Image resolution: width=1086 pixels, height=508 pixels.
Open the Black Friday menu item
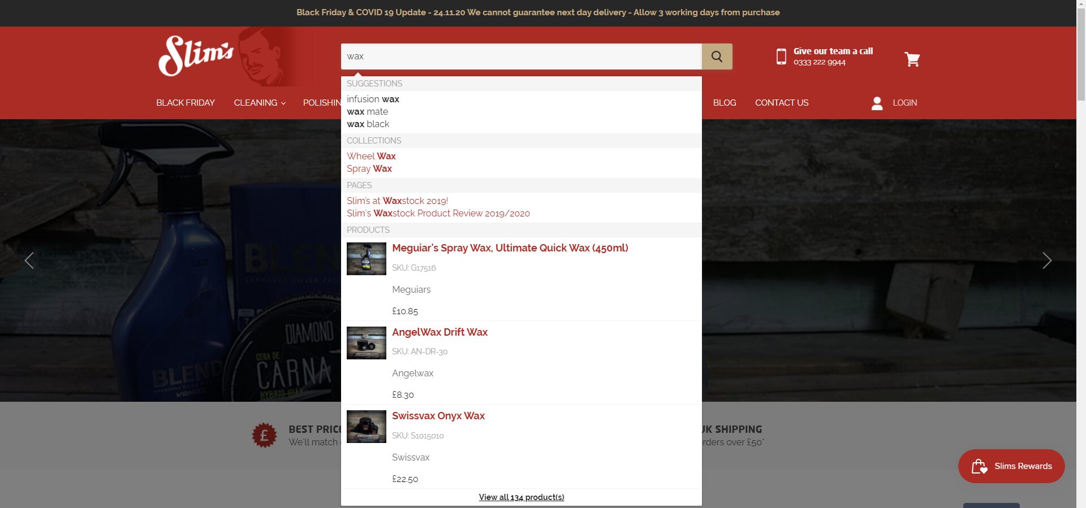click(186, 103)
